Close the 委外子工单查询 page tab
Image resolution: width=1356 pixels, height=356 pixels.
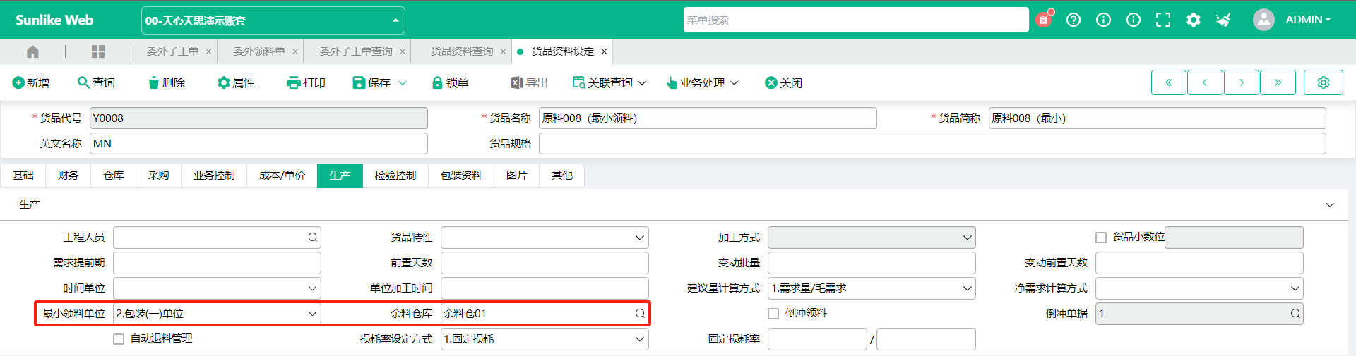click(403, 51)
